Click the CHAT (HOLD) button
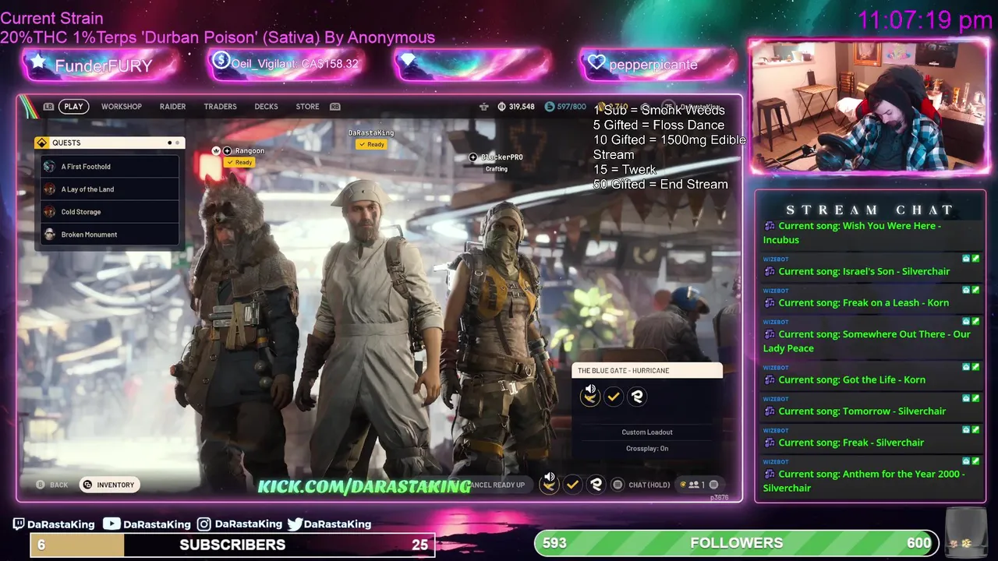 point(642,485)
